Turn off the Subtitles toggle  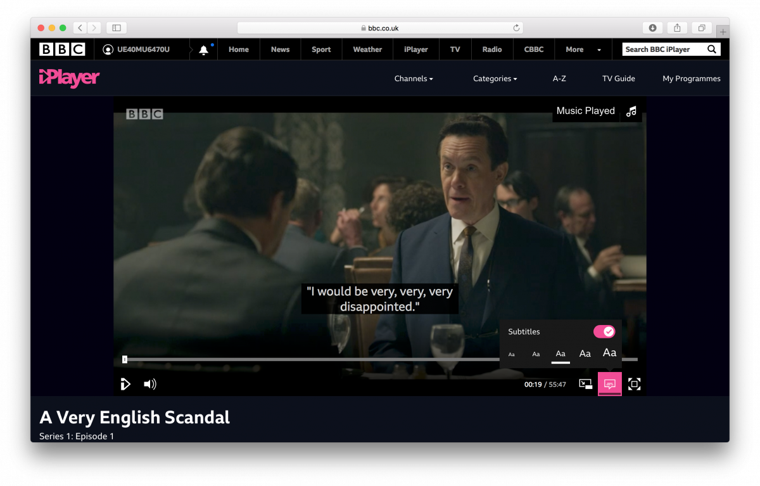tap(604, 331)
